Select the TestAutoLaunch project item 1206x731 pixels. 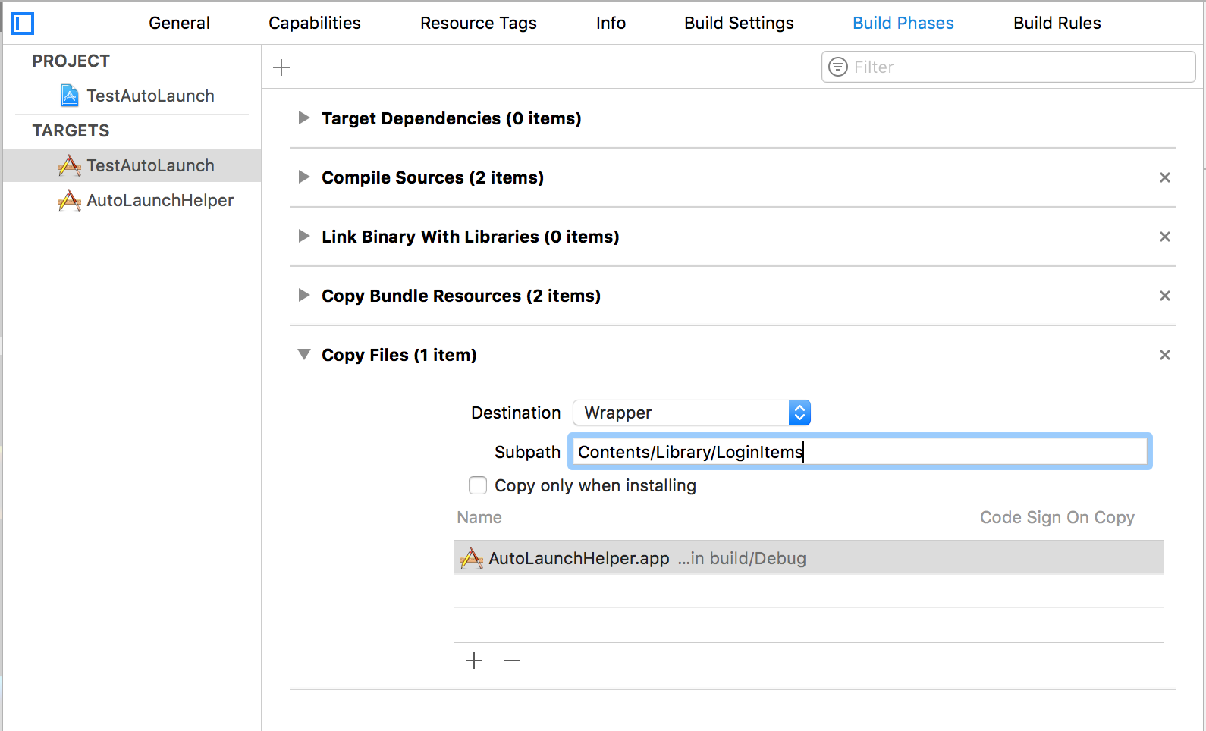(150, 96)
